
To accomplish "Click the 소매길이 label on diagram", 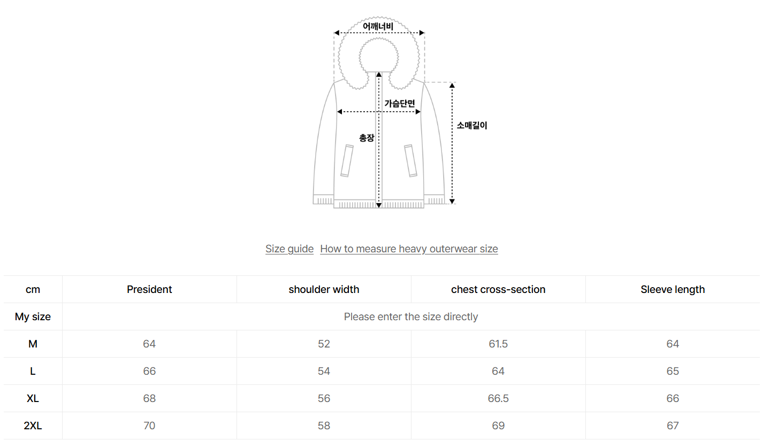I will [x=472, y=126].
